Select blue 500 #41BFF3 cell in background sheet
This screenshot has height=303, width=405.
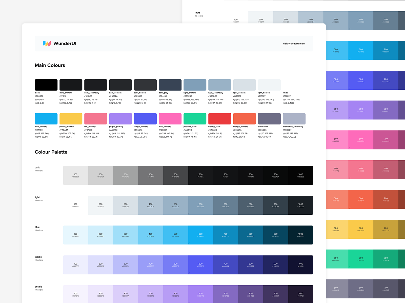tap(337, 50)
